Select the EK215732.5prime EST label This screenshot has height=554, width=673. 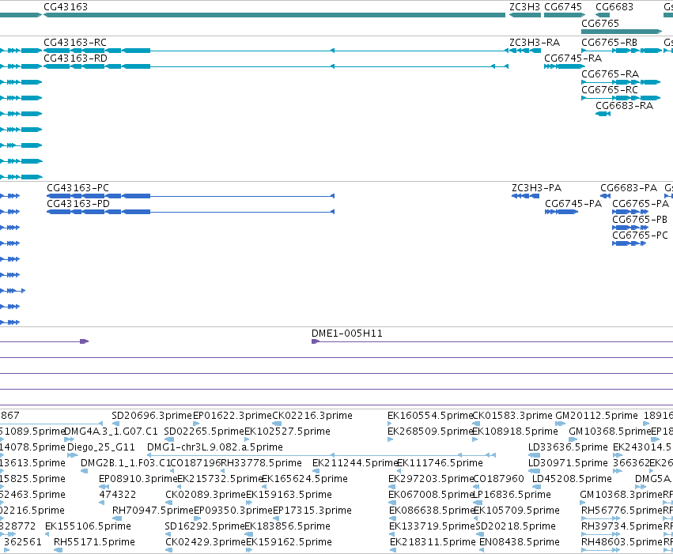pos(220,479)
